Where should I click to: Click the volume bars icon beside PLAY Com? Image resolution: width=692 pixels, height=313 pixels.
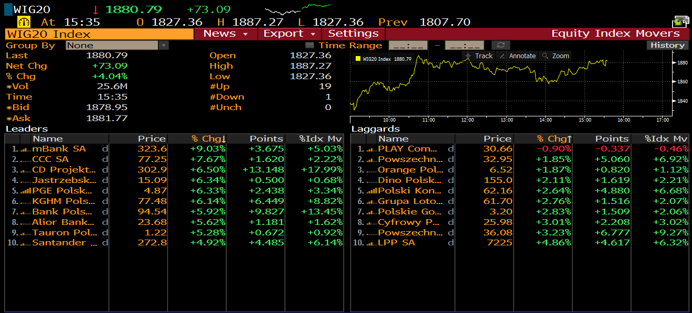372,149
